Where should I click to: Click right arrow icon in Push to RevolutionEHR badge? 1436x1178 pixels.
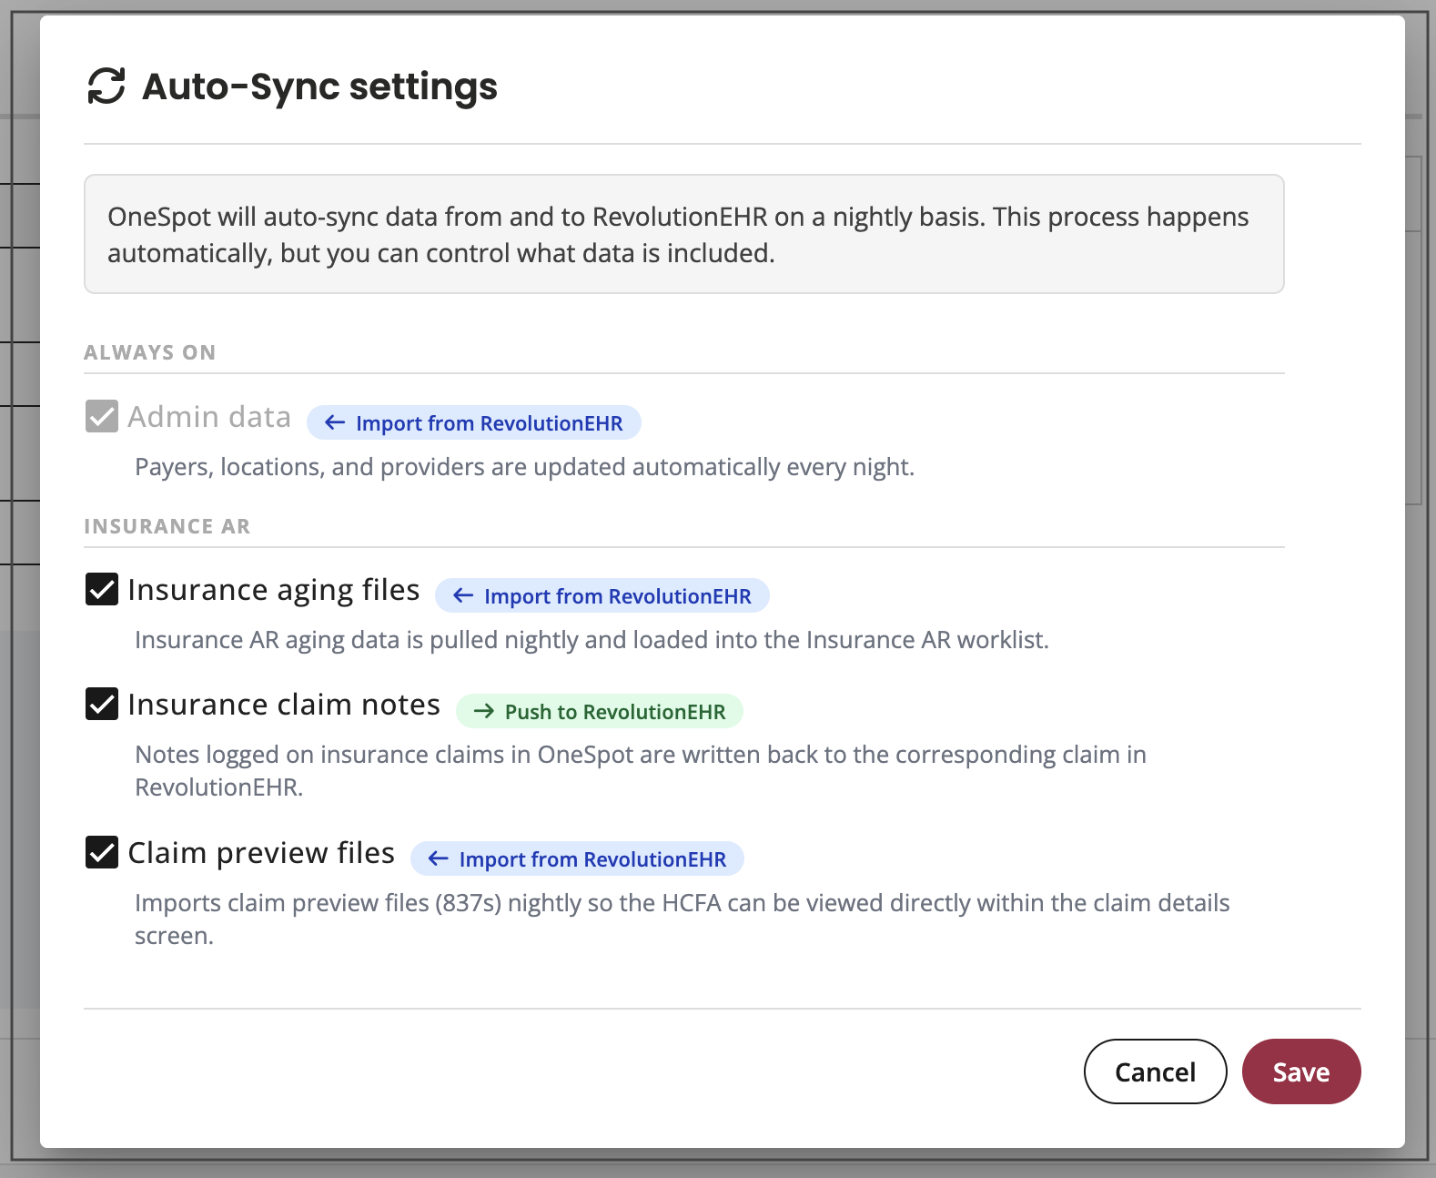pyautogui.click(x=484, y=711)
